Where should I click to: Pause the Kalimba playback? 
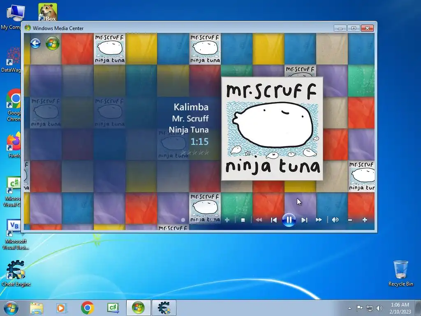pos(289,220)
